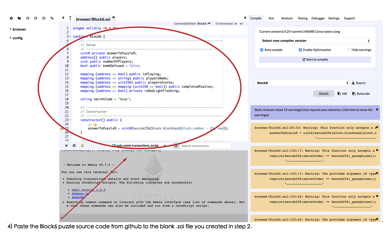Viewport: 390px width, 237px height.
Task: Open the Analysis tab
Action: [287, 18]
